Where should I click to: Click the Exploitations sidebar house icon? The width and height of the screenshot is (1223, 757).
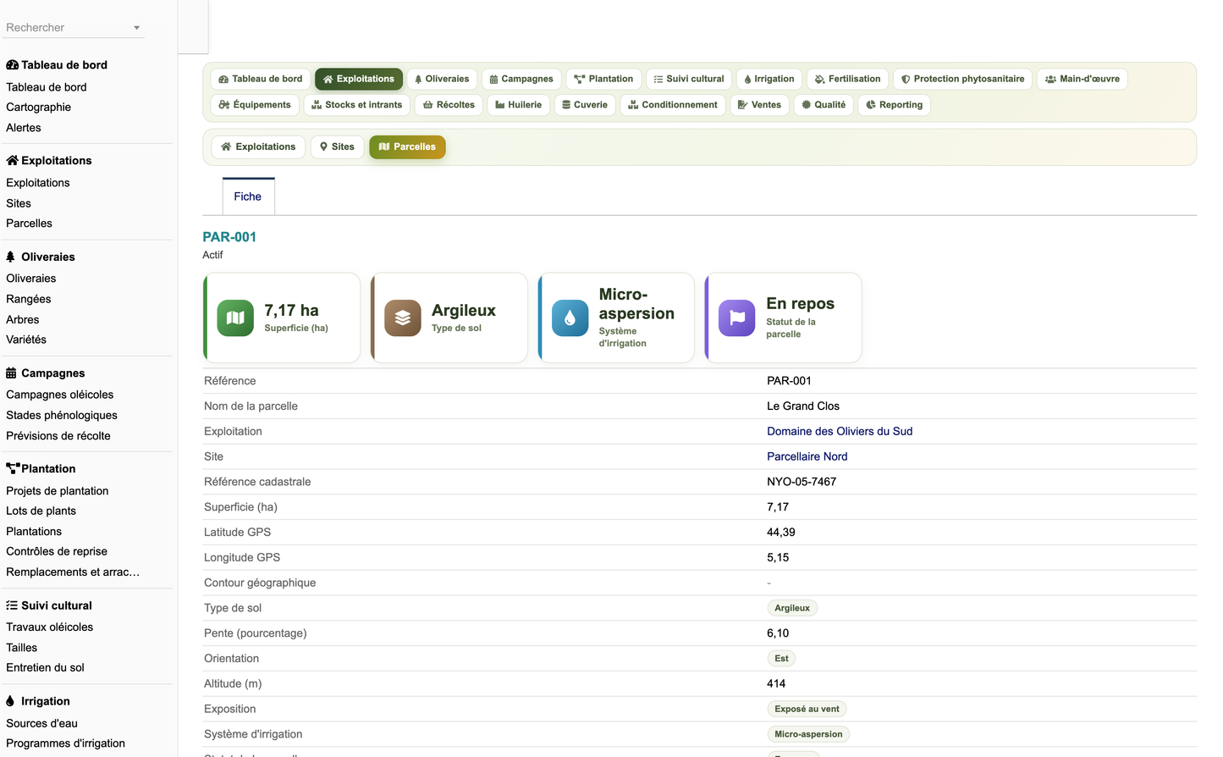(12, 161)
